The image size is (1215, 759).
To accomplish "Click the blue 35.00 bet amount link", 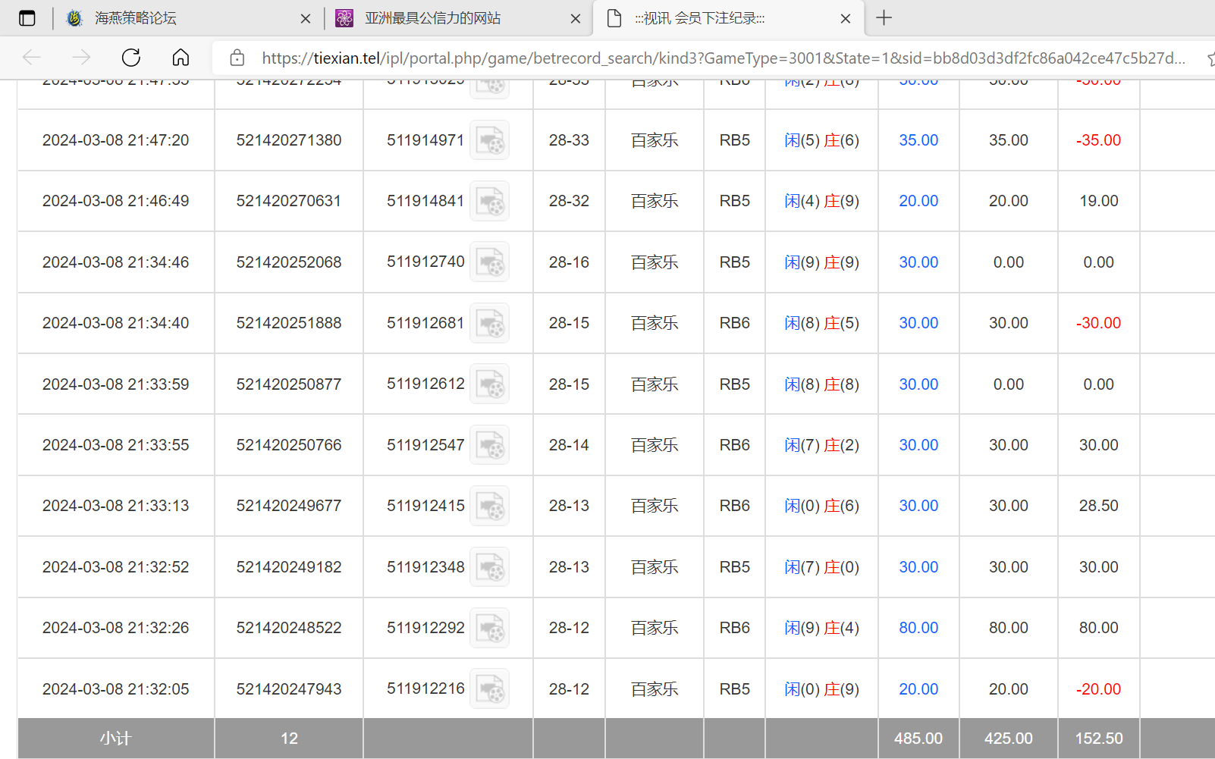I will coord(918,140).
